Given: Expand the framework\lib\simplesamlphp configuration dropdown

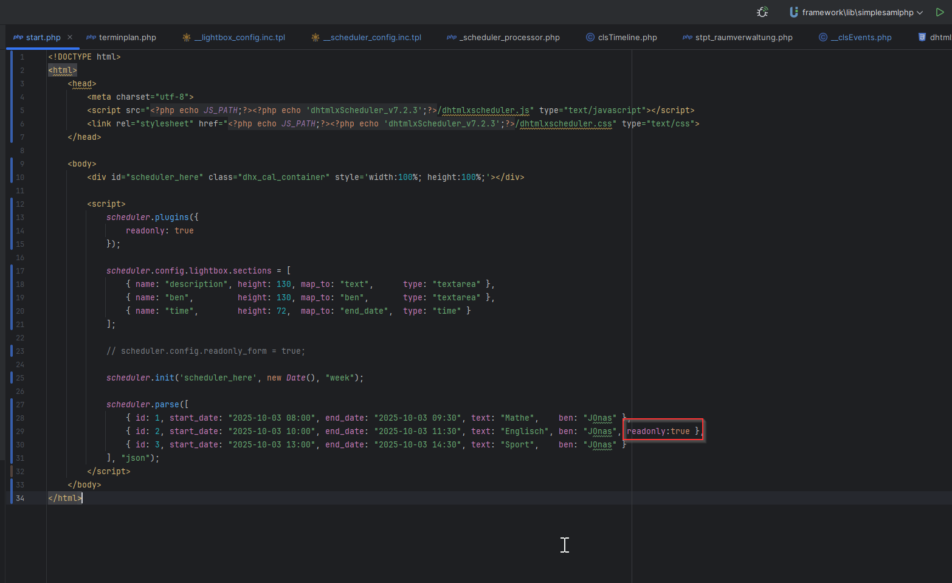Looking at the screenshot, I should [x=920, y=13].
